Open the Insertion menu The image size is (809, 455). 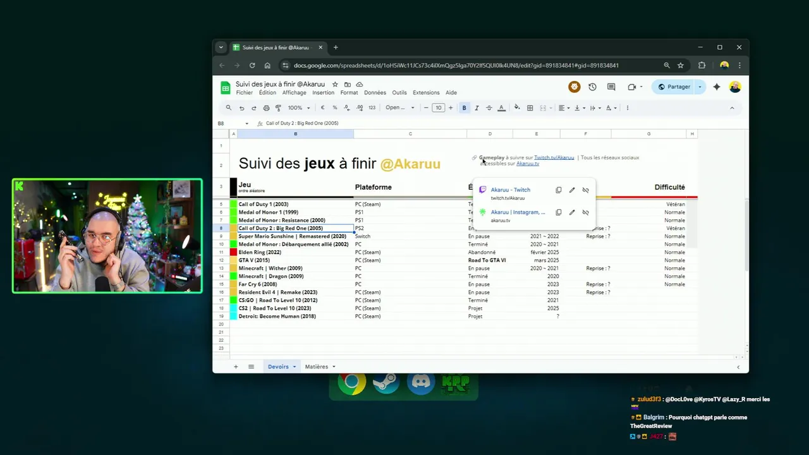[323, 93]
